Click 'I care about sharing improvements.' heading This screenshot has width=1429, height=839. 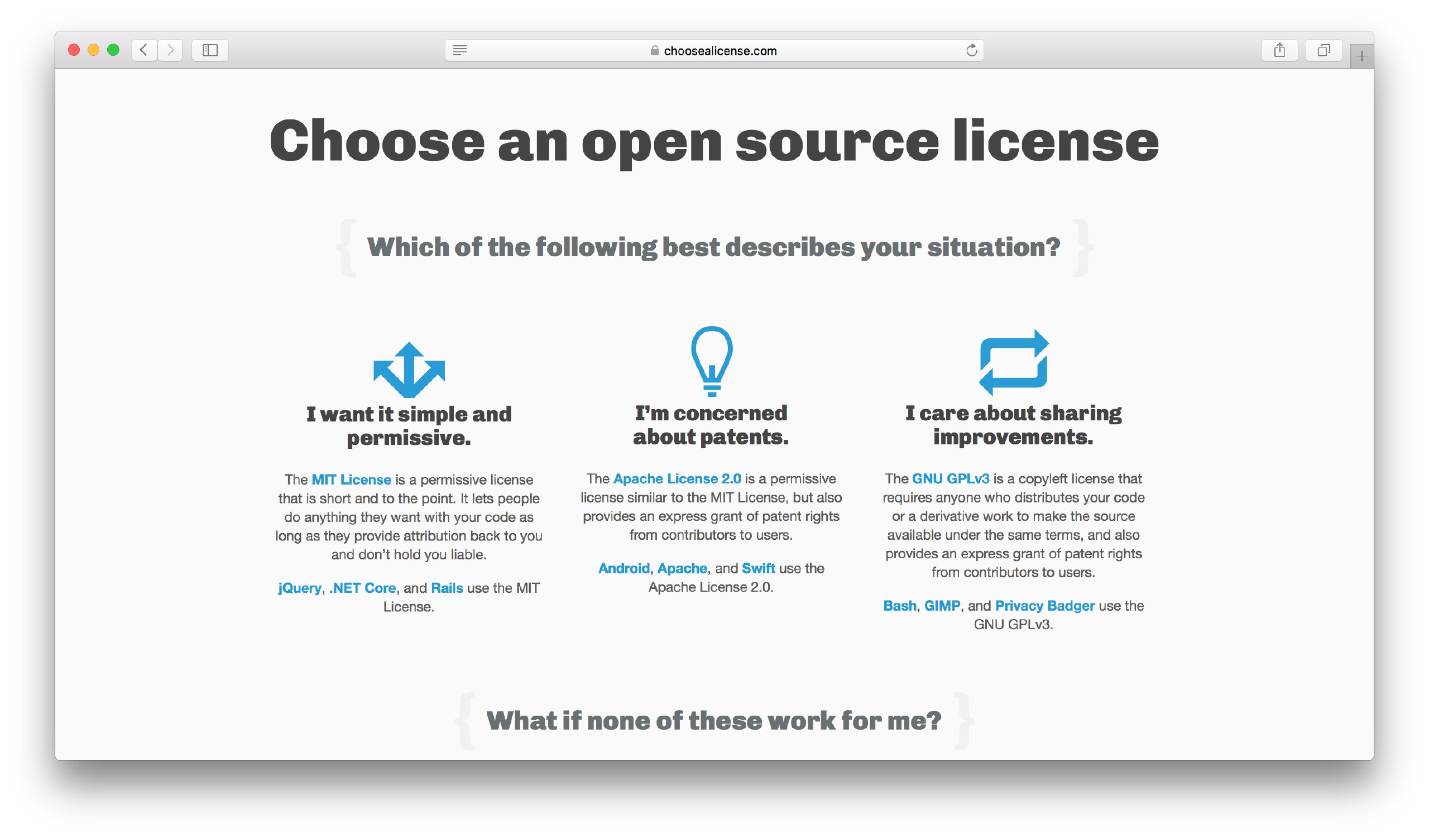[1013, 425]
